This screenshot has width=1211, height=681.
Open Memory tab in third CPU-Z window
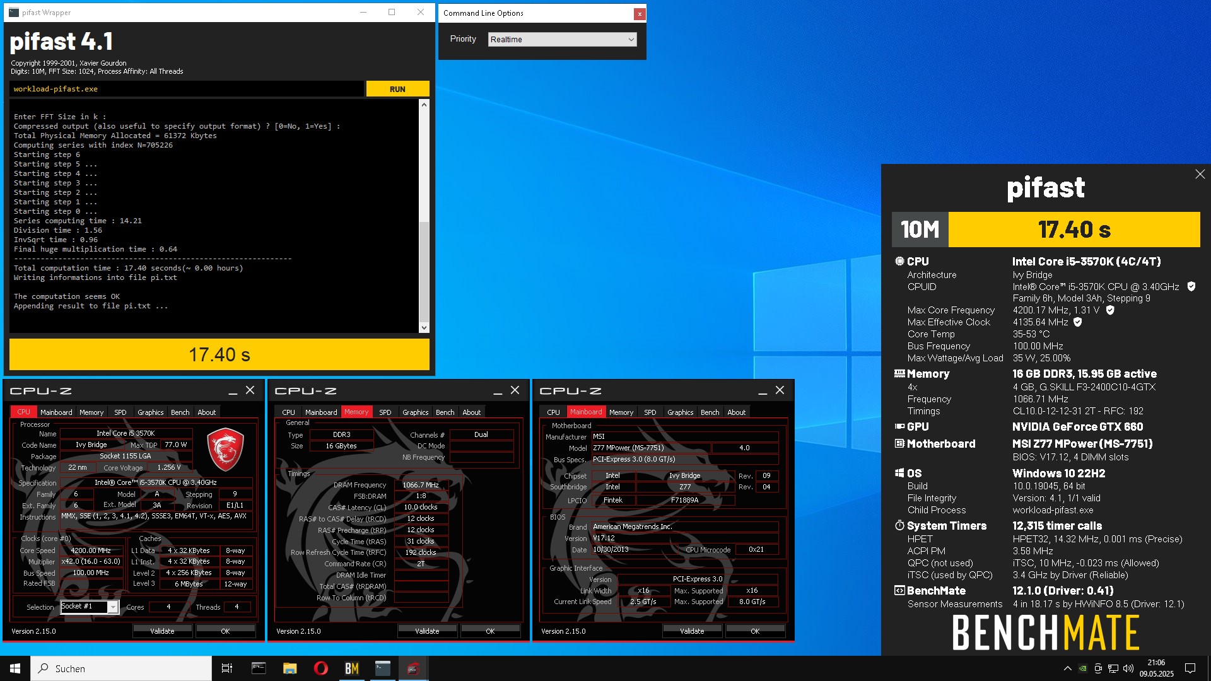pos(621,412)
